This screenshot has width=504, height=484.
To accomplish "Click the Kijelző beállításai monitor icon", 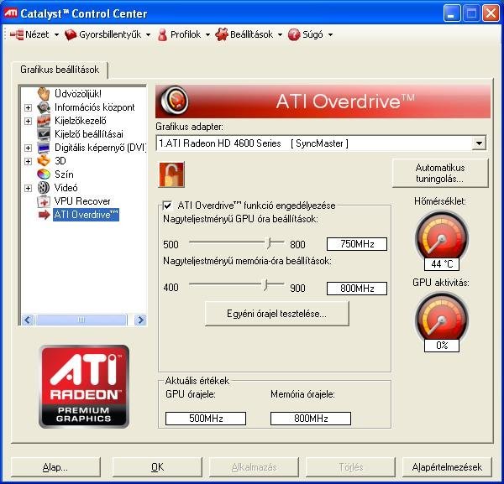I will 44,134.
